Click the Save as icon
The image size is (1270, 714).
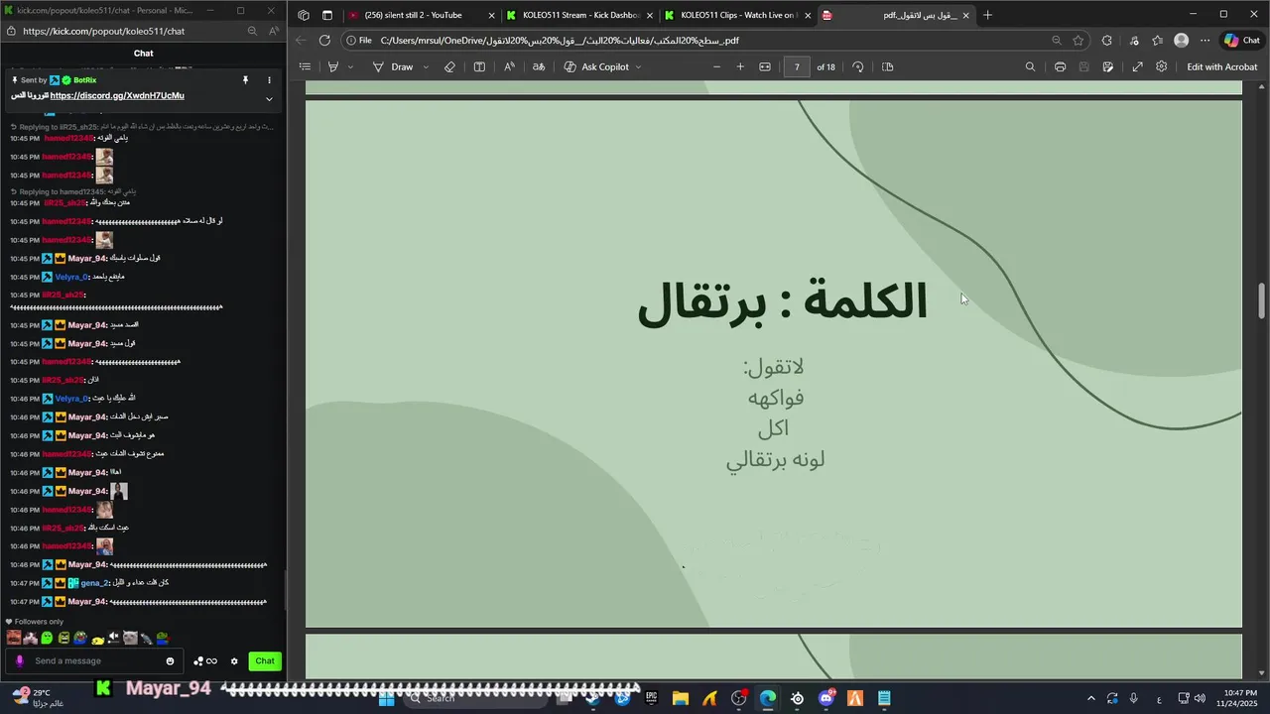click(1108, 66)
